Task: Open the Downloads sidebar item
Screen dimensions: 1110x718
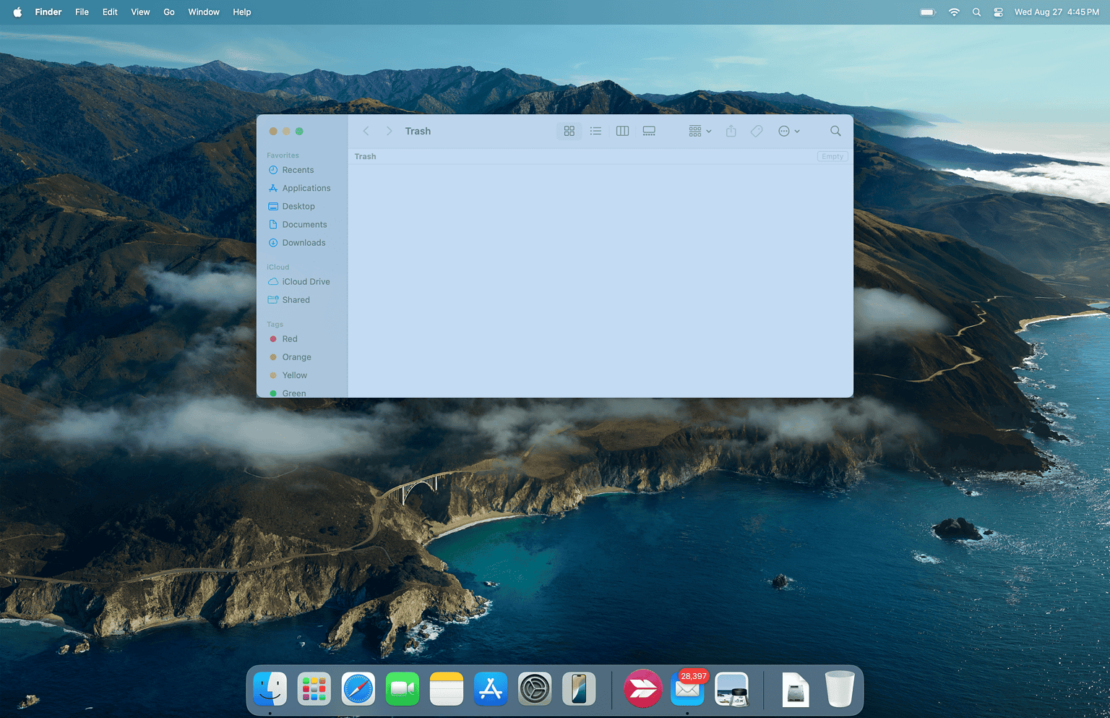Action: click(303, 242)
